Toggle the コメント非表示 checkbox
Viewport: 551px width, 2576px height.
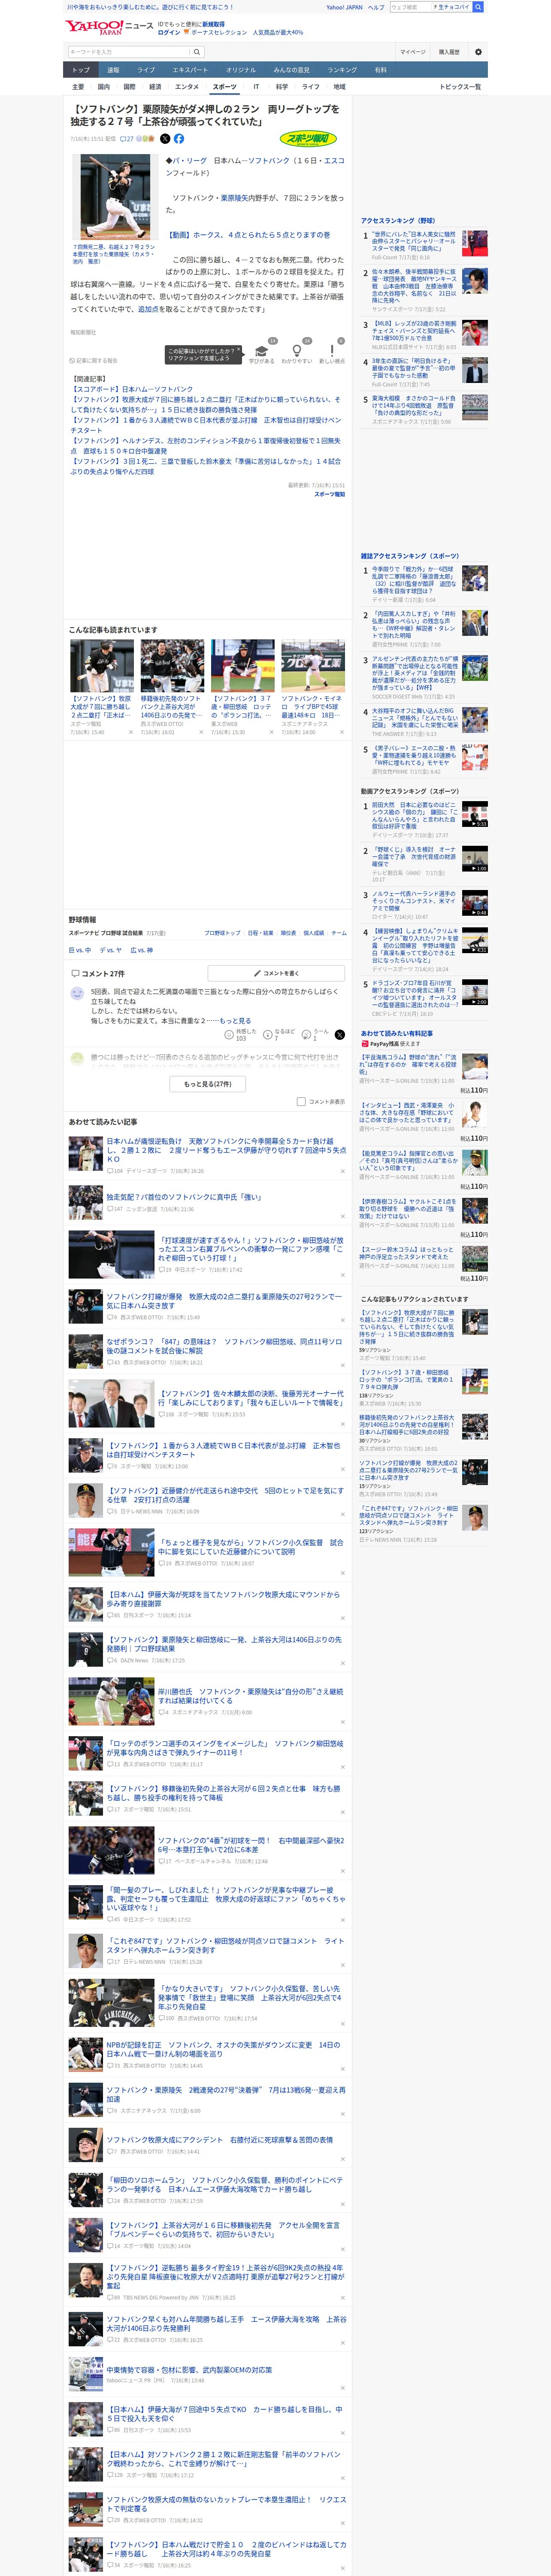[301, 1102]
